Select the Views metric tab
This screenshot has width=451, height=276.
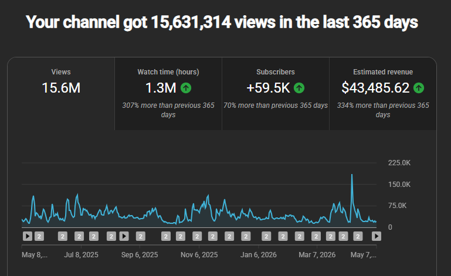(61, 94)
